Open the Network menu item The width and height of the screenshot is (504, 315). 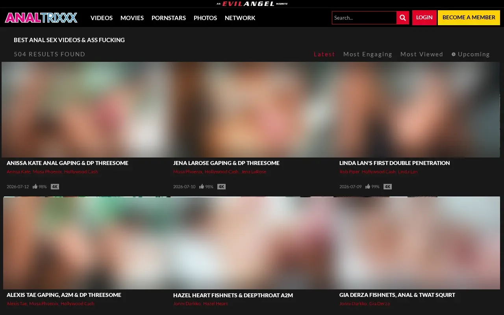pos(240,18)
